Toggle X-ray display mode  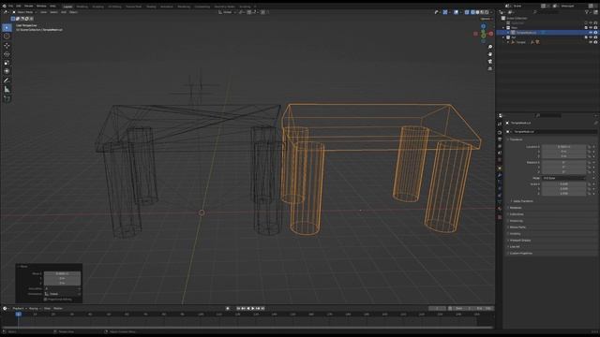click(467, 12)
